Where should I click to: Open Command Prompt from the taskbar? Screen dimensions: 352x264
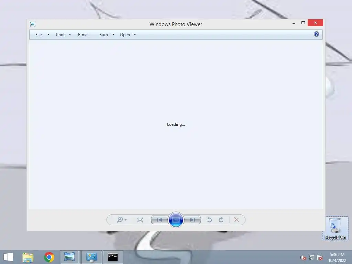[113, 257]
